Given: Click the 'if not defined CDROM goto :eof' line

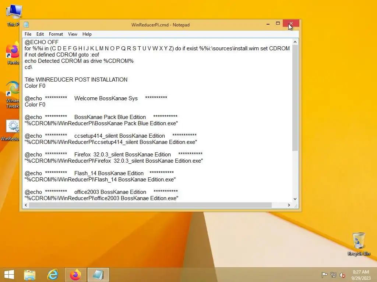Looking at the screenshot, I should 62,55.
